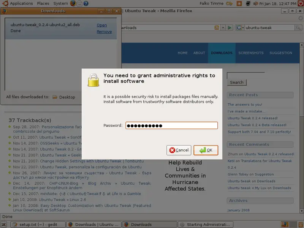This screenshot has width=304, height=228.
Task: Open Glenn Tobey on Suggestion comment
Action: pyautogui.click(x=251, y=174)
